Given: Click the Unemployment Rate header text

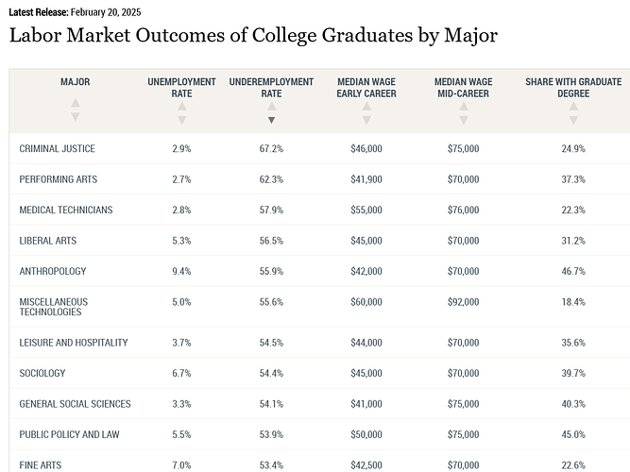Looking at the screenshot, I should pos(181,88).
